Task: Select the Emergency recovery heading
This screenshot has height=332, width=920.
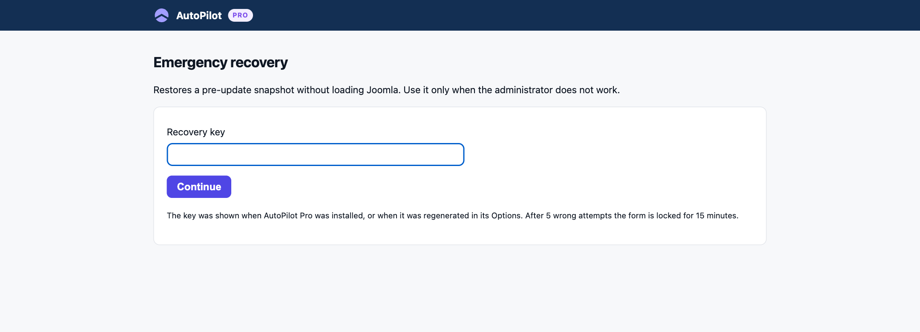Action: pyautogui.click(x=221, y=63)
